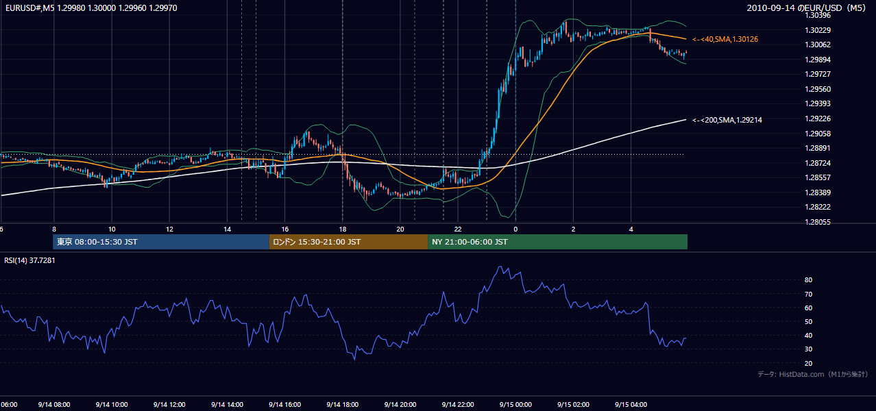Click the '9/14 20:00' bottom time label

[x=400, y=405]
